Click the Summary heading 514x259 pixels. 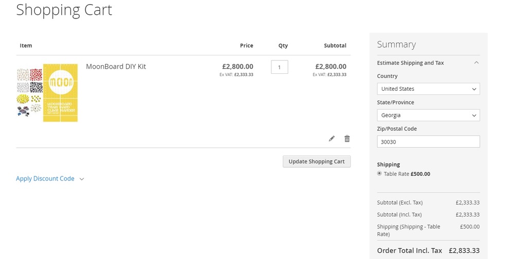coord(396,45)
